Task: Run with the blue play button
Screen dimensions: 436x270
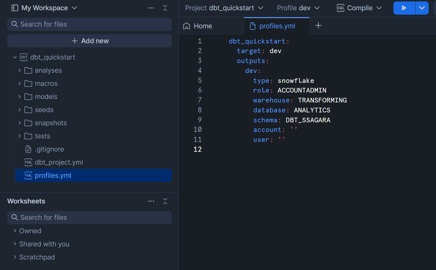Action: (404, 8)
